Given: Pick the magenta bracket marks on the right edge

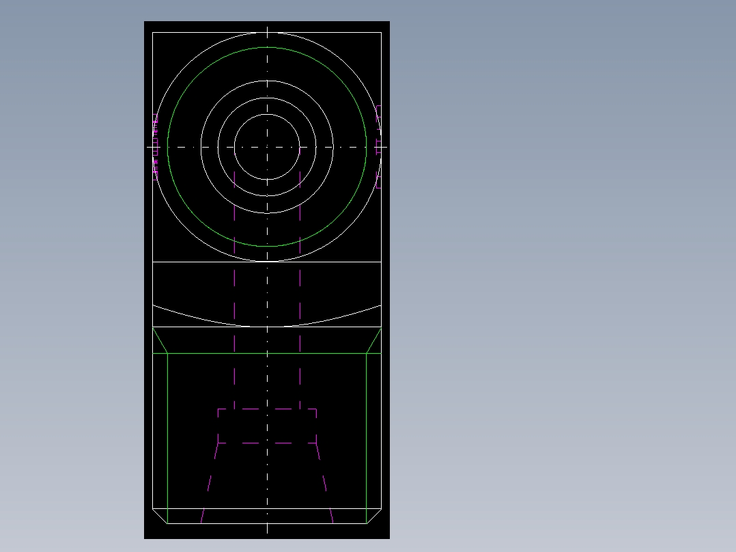Looking at the screenshot, I should point(379,147).
